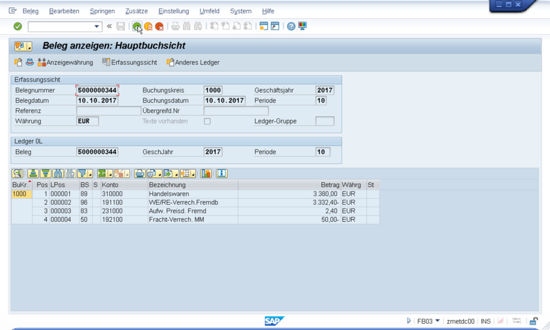Screen dimensions: 550x330
Task: Select account 191100 cell
Action: click(124, 202)
